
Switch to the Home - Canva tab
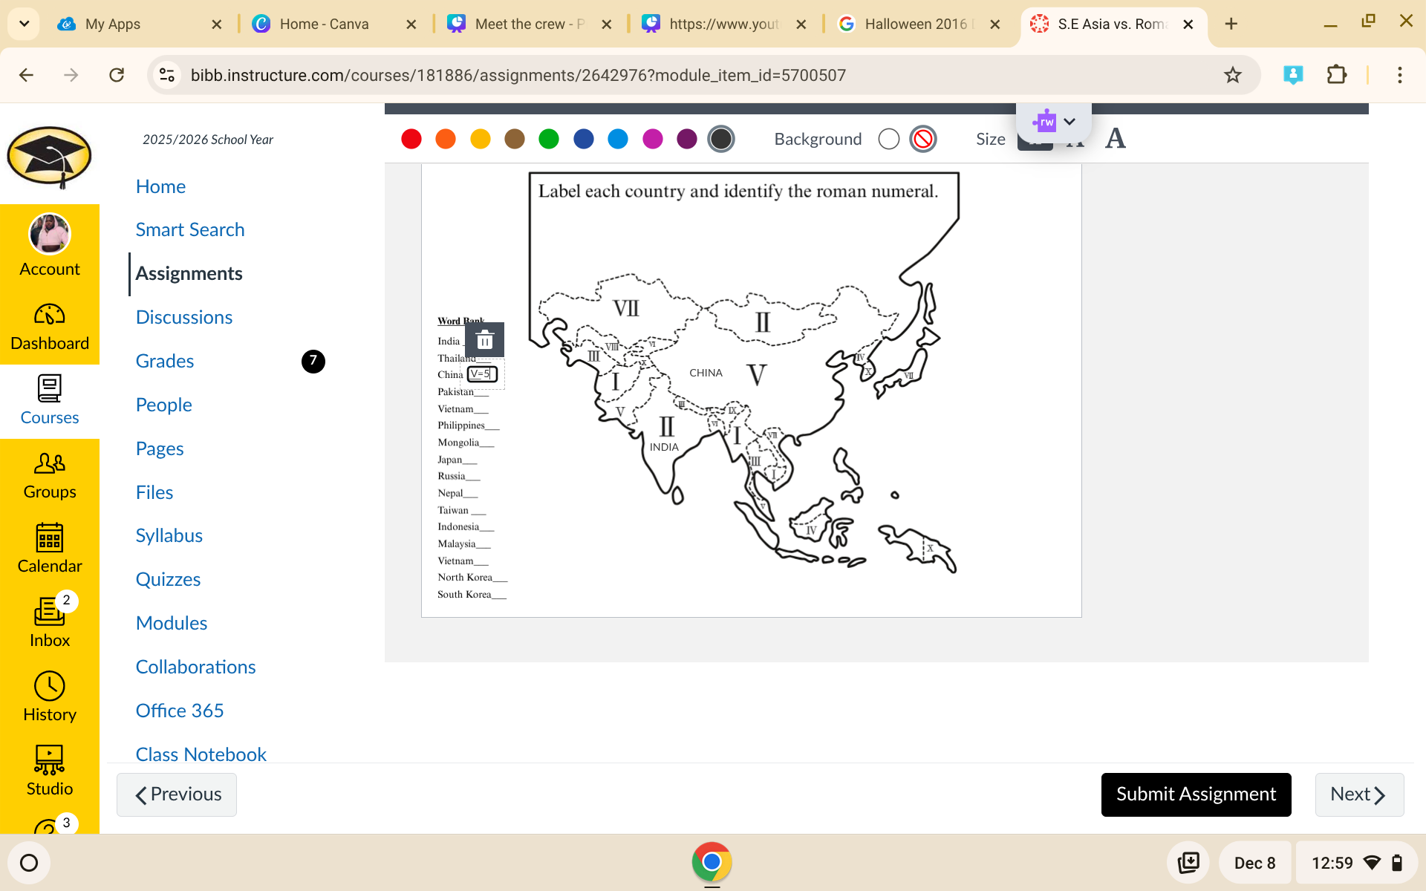click(x=325, y=24)
